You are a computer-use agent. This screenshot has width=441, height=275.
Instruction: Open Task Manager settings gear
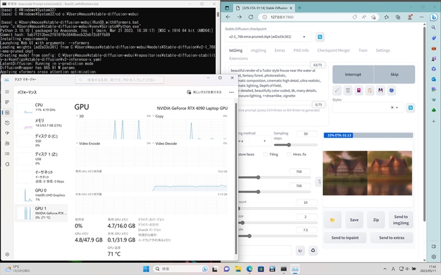click(7, 254)
